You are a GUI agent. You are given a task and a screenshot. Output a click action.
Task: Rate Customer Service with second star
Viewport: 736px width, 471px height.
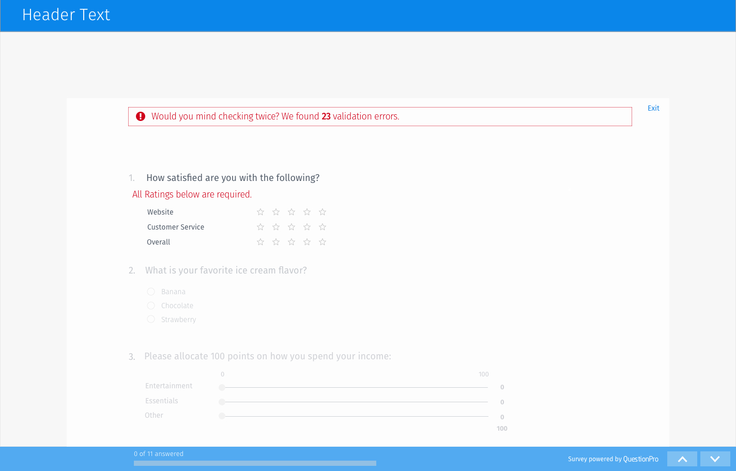click(276, 227)
